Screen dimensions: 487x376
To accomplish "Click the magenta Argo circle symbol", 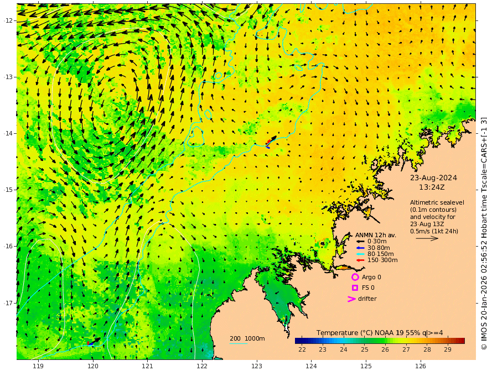I will click(355, 277).
